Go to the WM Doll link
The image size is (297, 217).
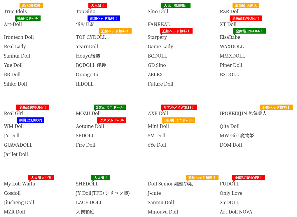click(14, 126)
